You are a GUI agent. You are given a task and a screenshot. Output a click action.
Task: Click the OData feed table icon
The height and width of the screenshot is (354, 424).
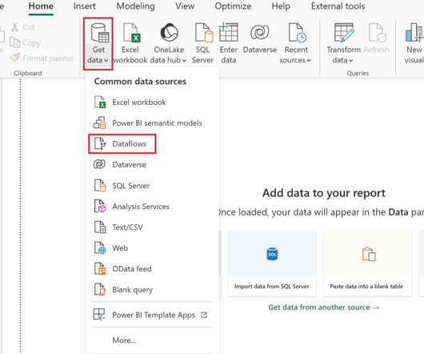(x=100, y=269)
